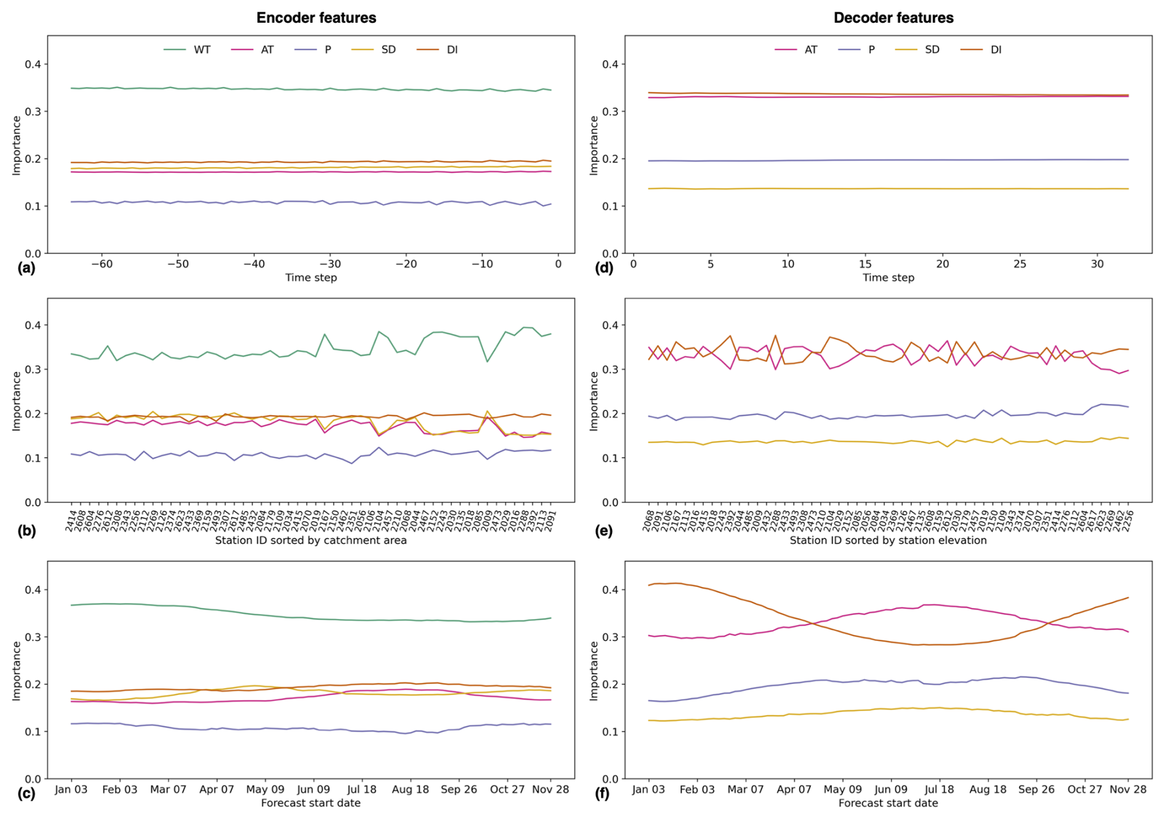Click the AT legend label in decoder panel
The image size is (1165, 819).
[x=811, y=50]
